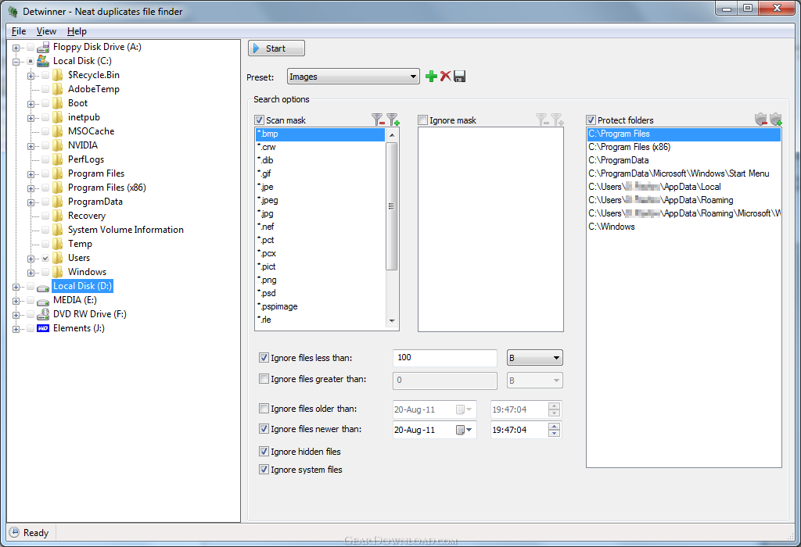This screenshot has height=547, width=801.
Task: Click remove scan mask filter icon
Action: point(378,120)
